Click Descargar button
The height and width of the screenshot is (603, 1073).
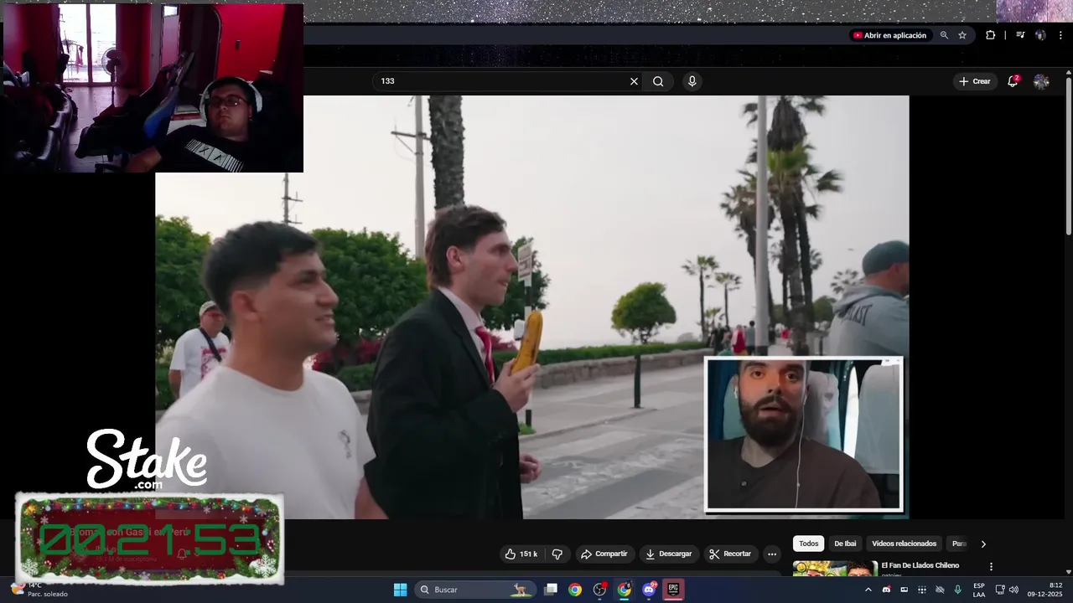pos(668,554)
